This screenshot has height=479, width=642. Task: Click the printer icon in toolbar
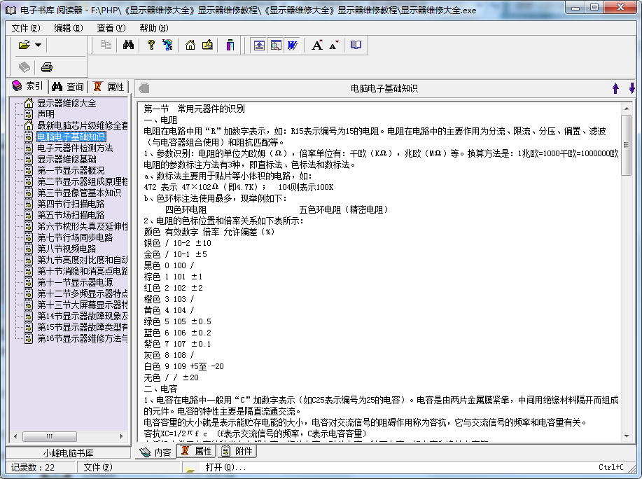[x=47, y=67]
